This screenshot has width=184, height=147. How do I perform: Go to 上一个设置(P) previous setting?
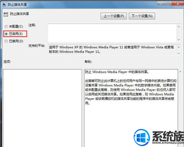tap(113, 16)
